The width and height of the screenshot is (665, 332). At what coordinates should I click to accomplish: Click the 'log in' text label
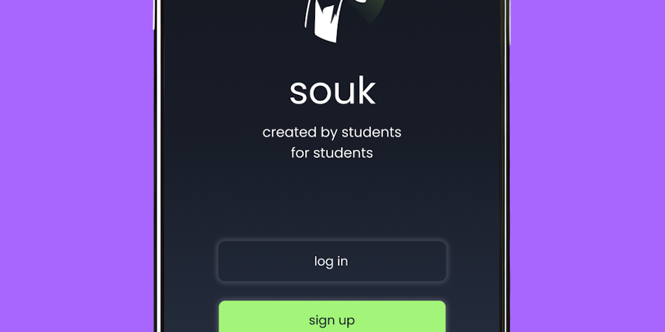pyautogui.click(x=331, y=261)
